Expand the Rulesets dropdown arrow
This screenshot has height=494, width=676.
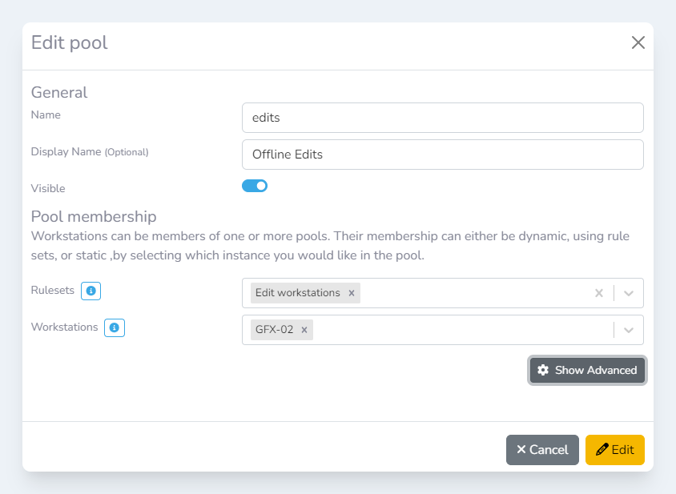pos(629,293)
